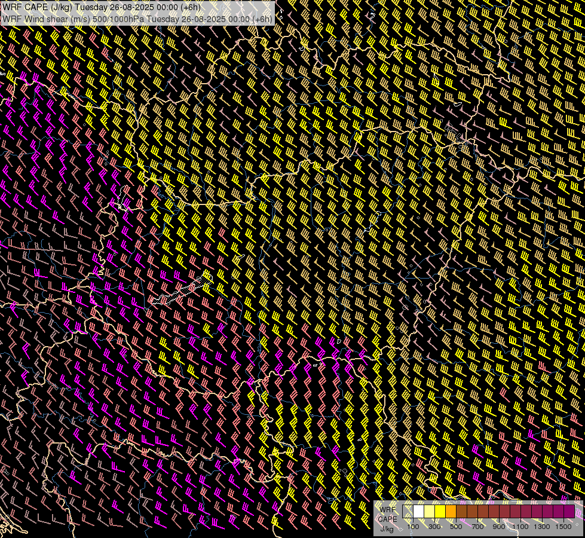Click the WRF CAPE title line

(101, 7)
